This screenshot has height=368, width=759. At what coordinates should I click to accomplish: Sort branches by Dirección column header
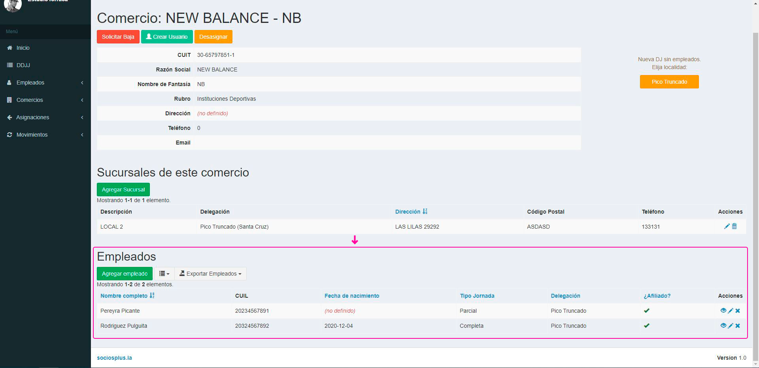click(x=408, y=212)
